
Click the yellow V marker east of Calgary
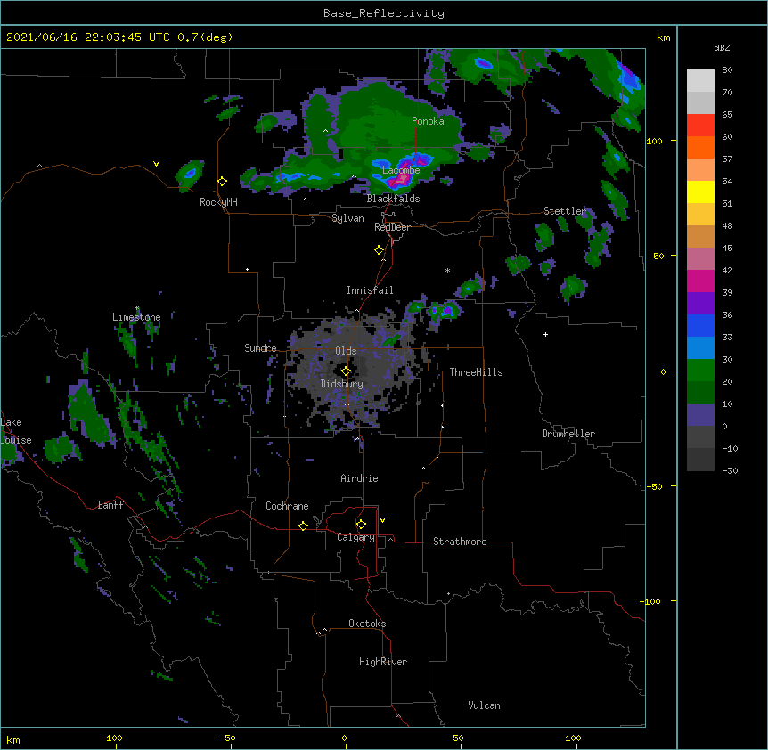382,520
